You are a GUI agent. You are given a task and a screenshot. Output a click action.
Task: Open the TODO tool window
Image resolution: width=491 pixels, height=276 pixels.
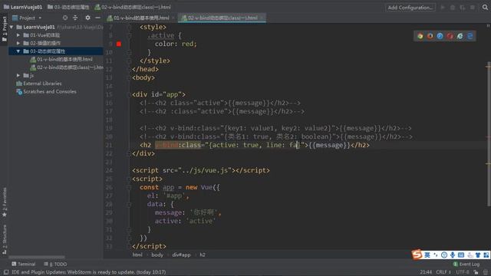click(55, 264)
